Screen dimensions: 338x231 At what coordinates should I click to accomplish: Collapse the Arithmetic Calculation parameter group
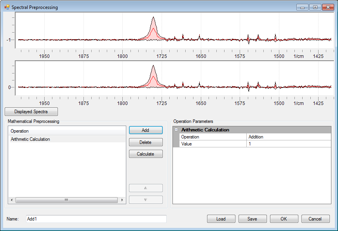(176, 130)
